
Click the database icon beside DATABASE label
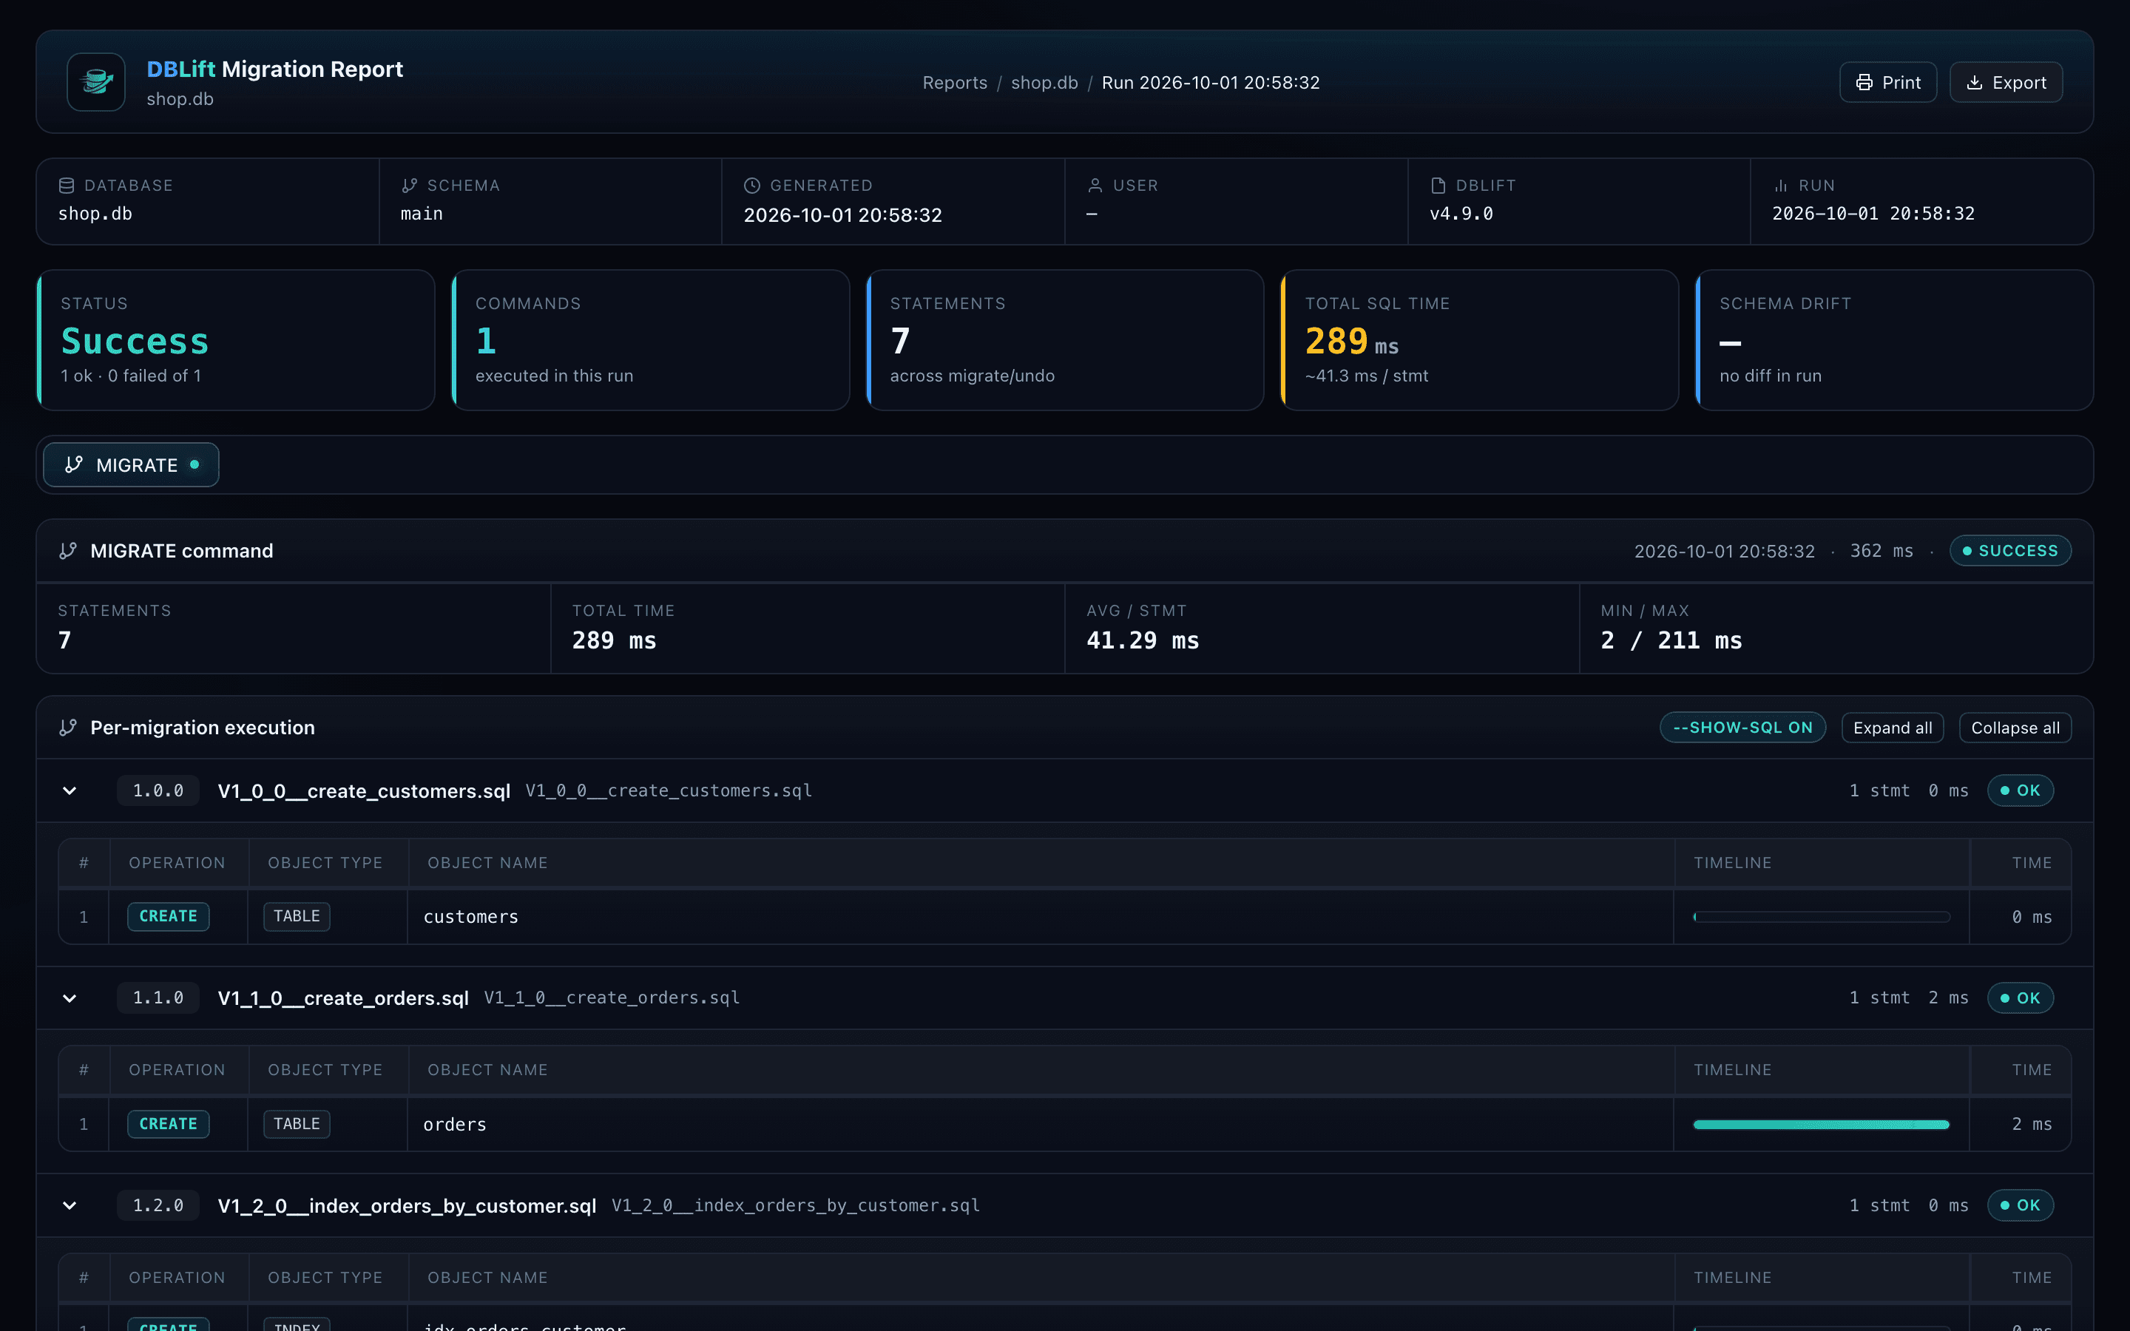(x=66, y=186)
